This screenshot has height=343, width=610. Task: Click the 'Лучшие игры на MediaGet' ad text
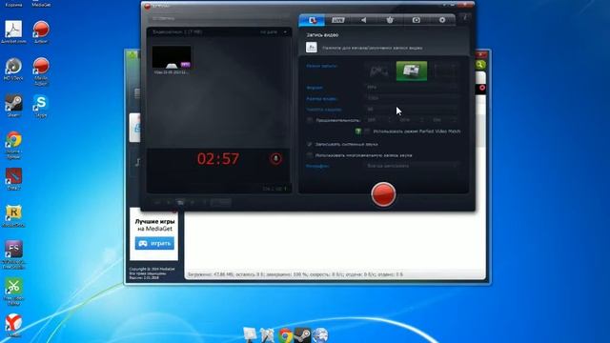coord(154,225)
